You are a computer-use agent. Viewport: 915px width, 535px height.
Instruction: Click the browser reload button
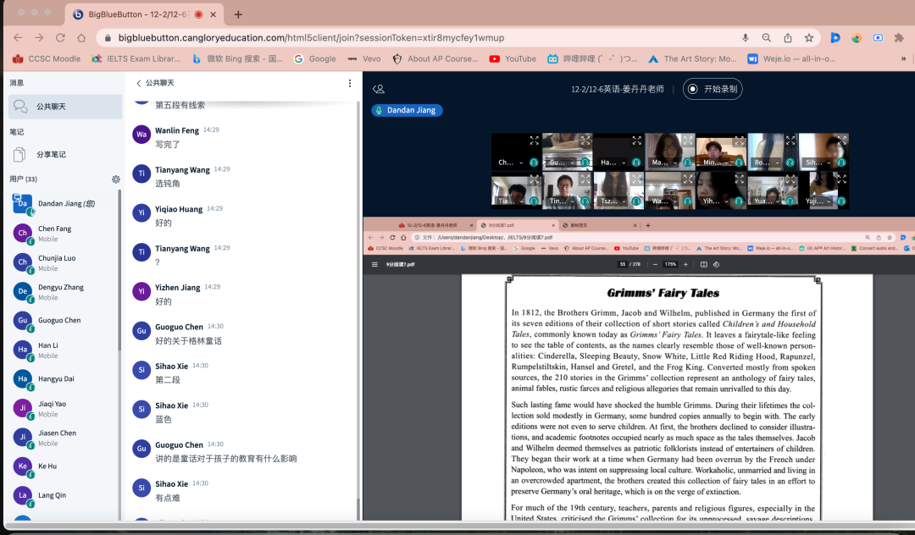click(60, 38)
